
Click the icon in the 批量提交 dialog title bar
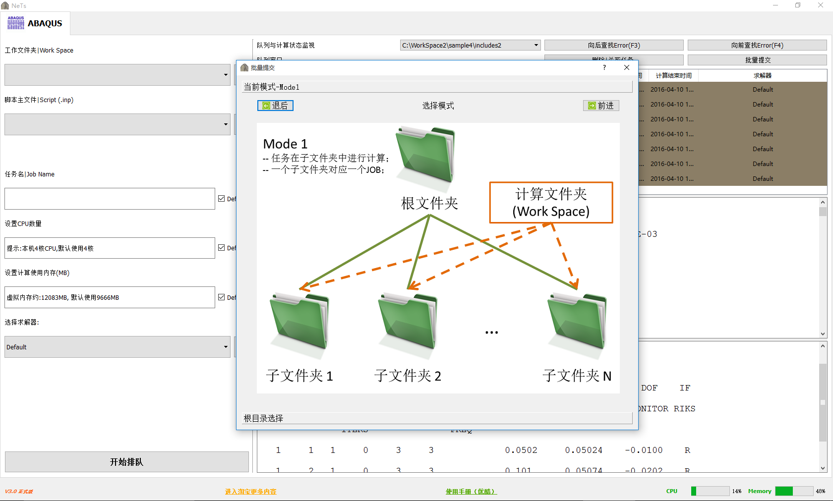244,67
